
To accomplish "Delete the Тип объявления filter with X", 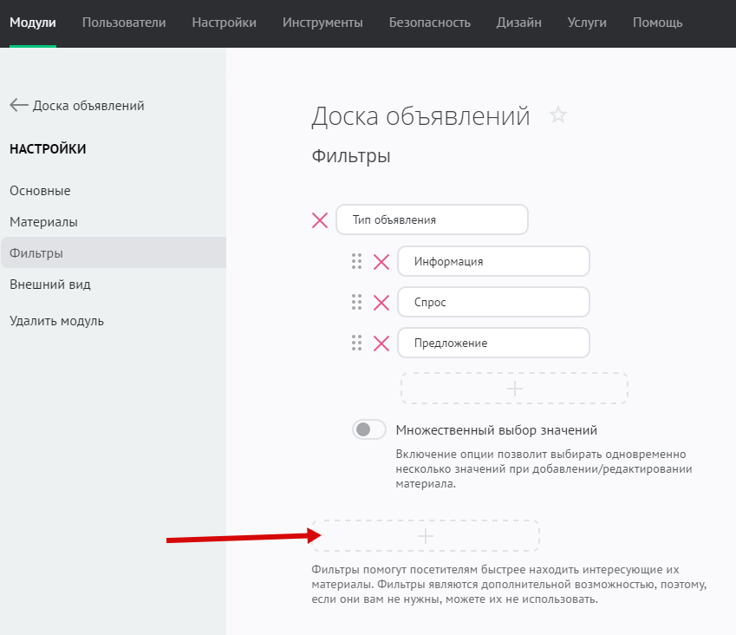I will coord(320,220).
